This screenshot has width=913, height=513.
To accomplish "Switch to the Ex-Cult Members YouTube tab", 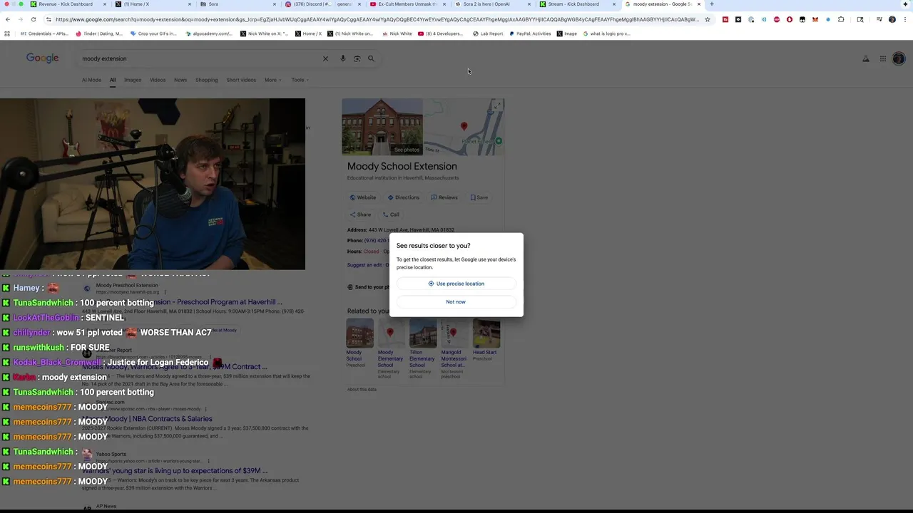I will 407,4.
